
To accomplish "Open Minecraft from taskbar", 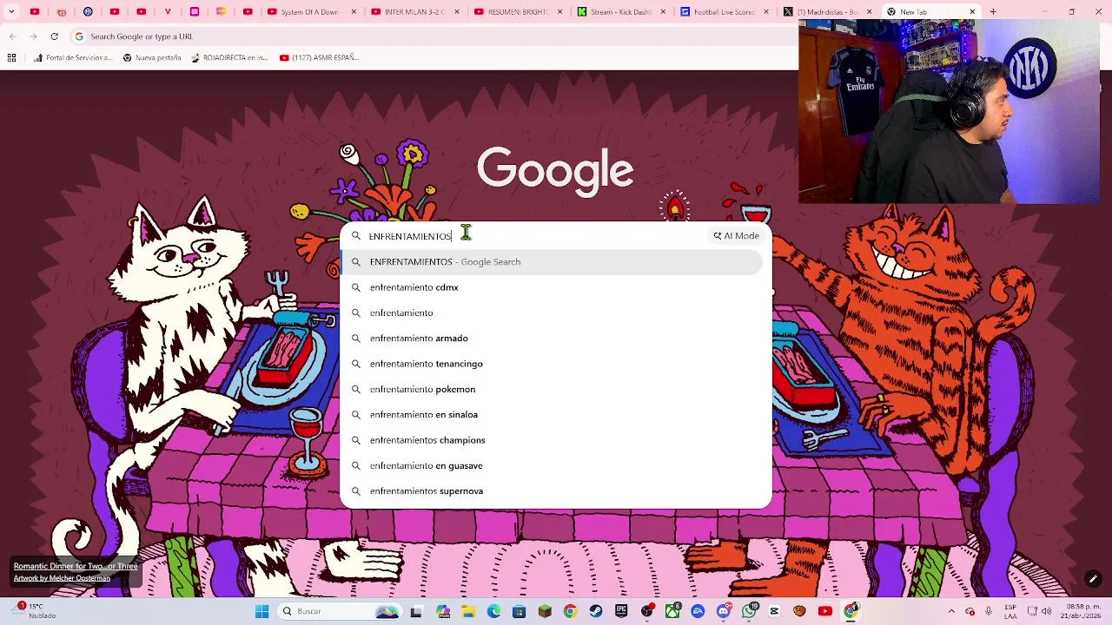I will (x=545, y=611).
